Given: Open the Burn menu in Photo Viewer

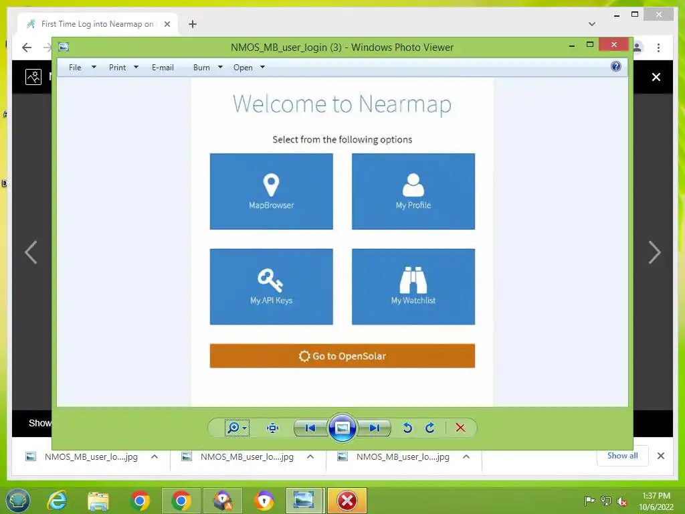Looking at the screenshot, I should click(x=208, y=68).
